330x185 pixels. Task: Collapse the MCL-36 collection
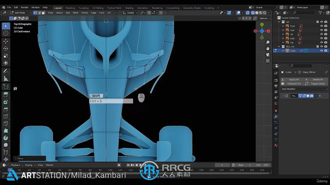(x=279, y=47)
